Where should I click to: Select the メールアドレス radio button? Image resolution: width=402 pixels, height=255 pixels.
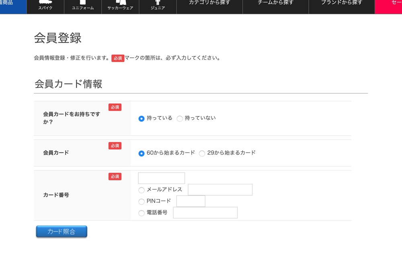(142, 190)
